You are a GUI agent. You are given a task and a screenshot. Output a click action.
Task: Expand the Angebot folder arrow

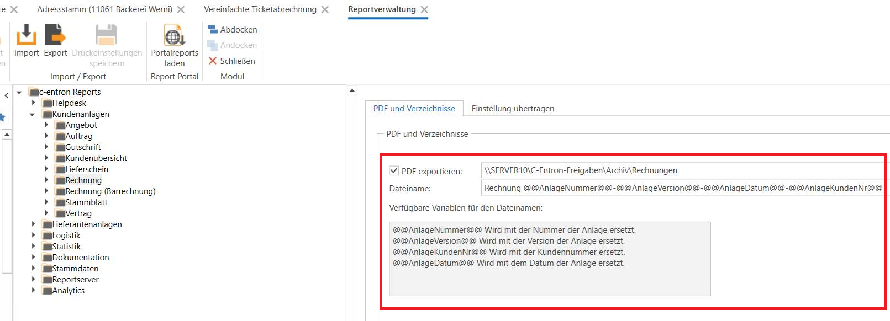pyautogui.click(x=46, y=125)
